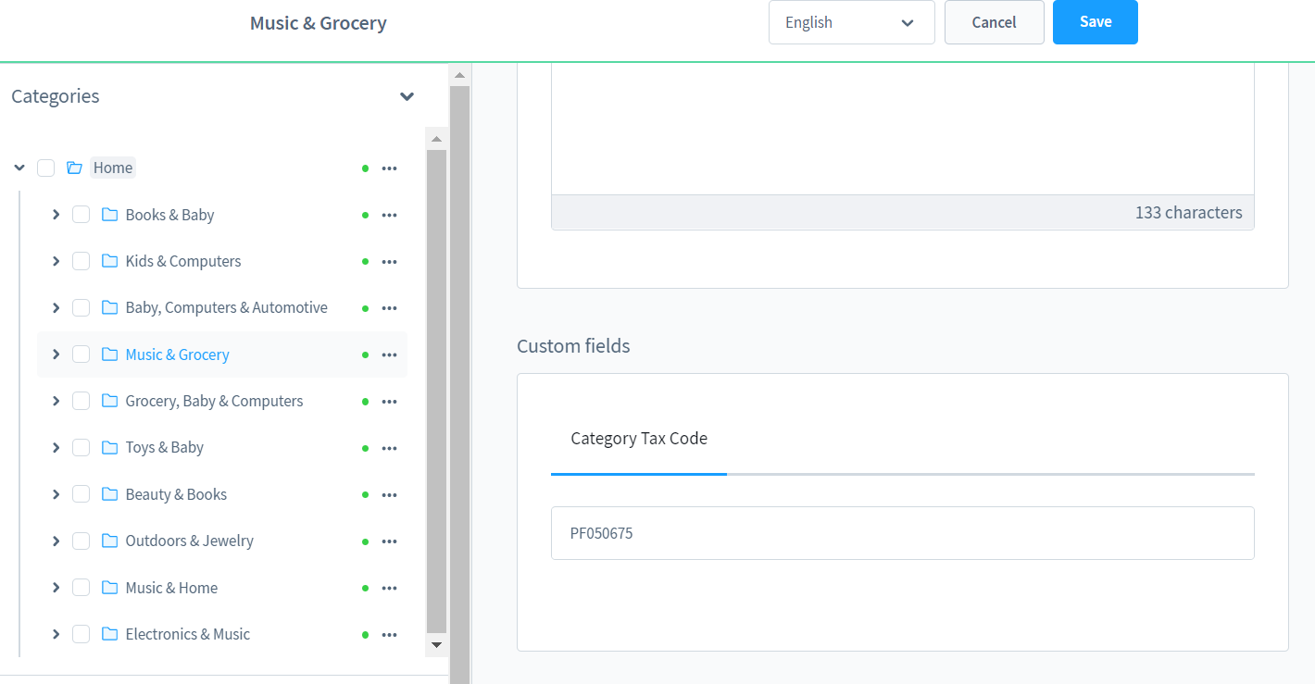Open Grocery, Baby & Computers category

tap(214, 401)
